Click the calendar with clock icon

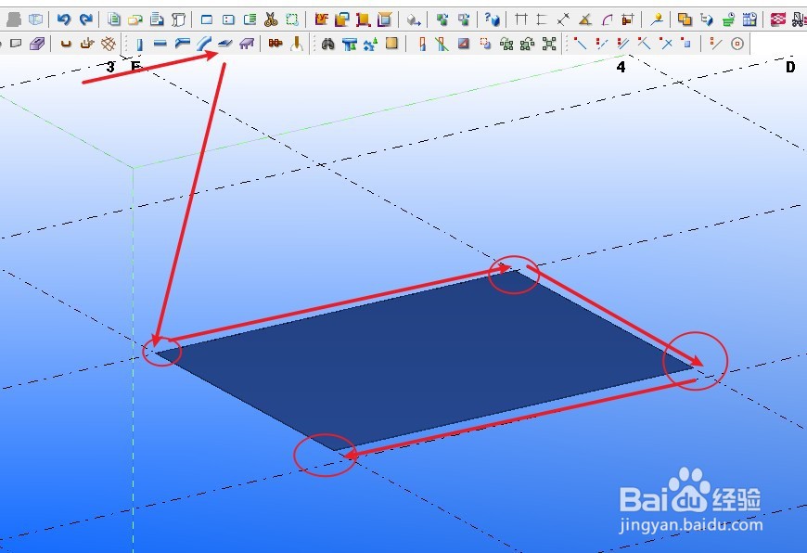(749, 19)
